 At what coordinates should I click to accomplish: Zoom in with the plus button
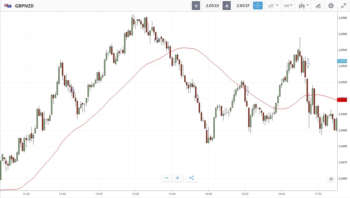(x=178, y=178)
